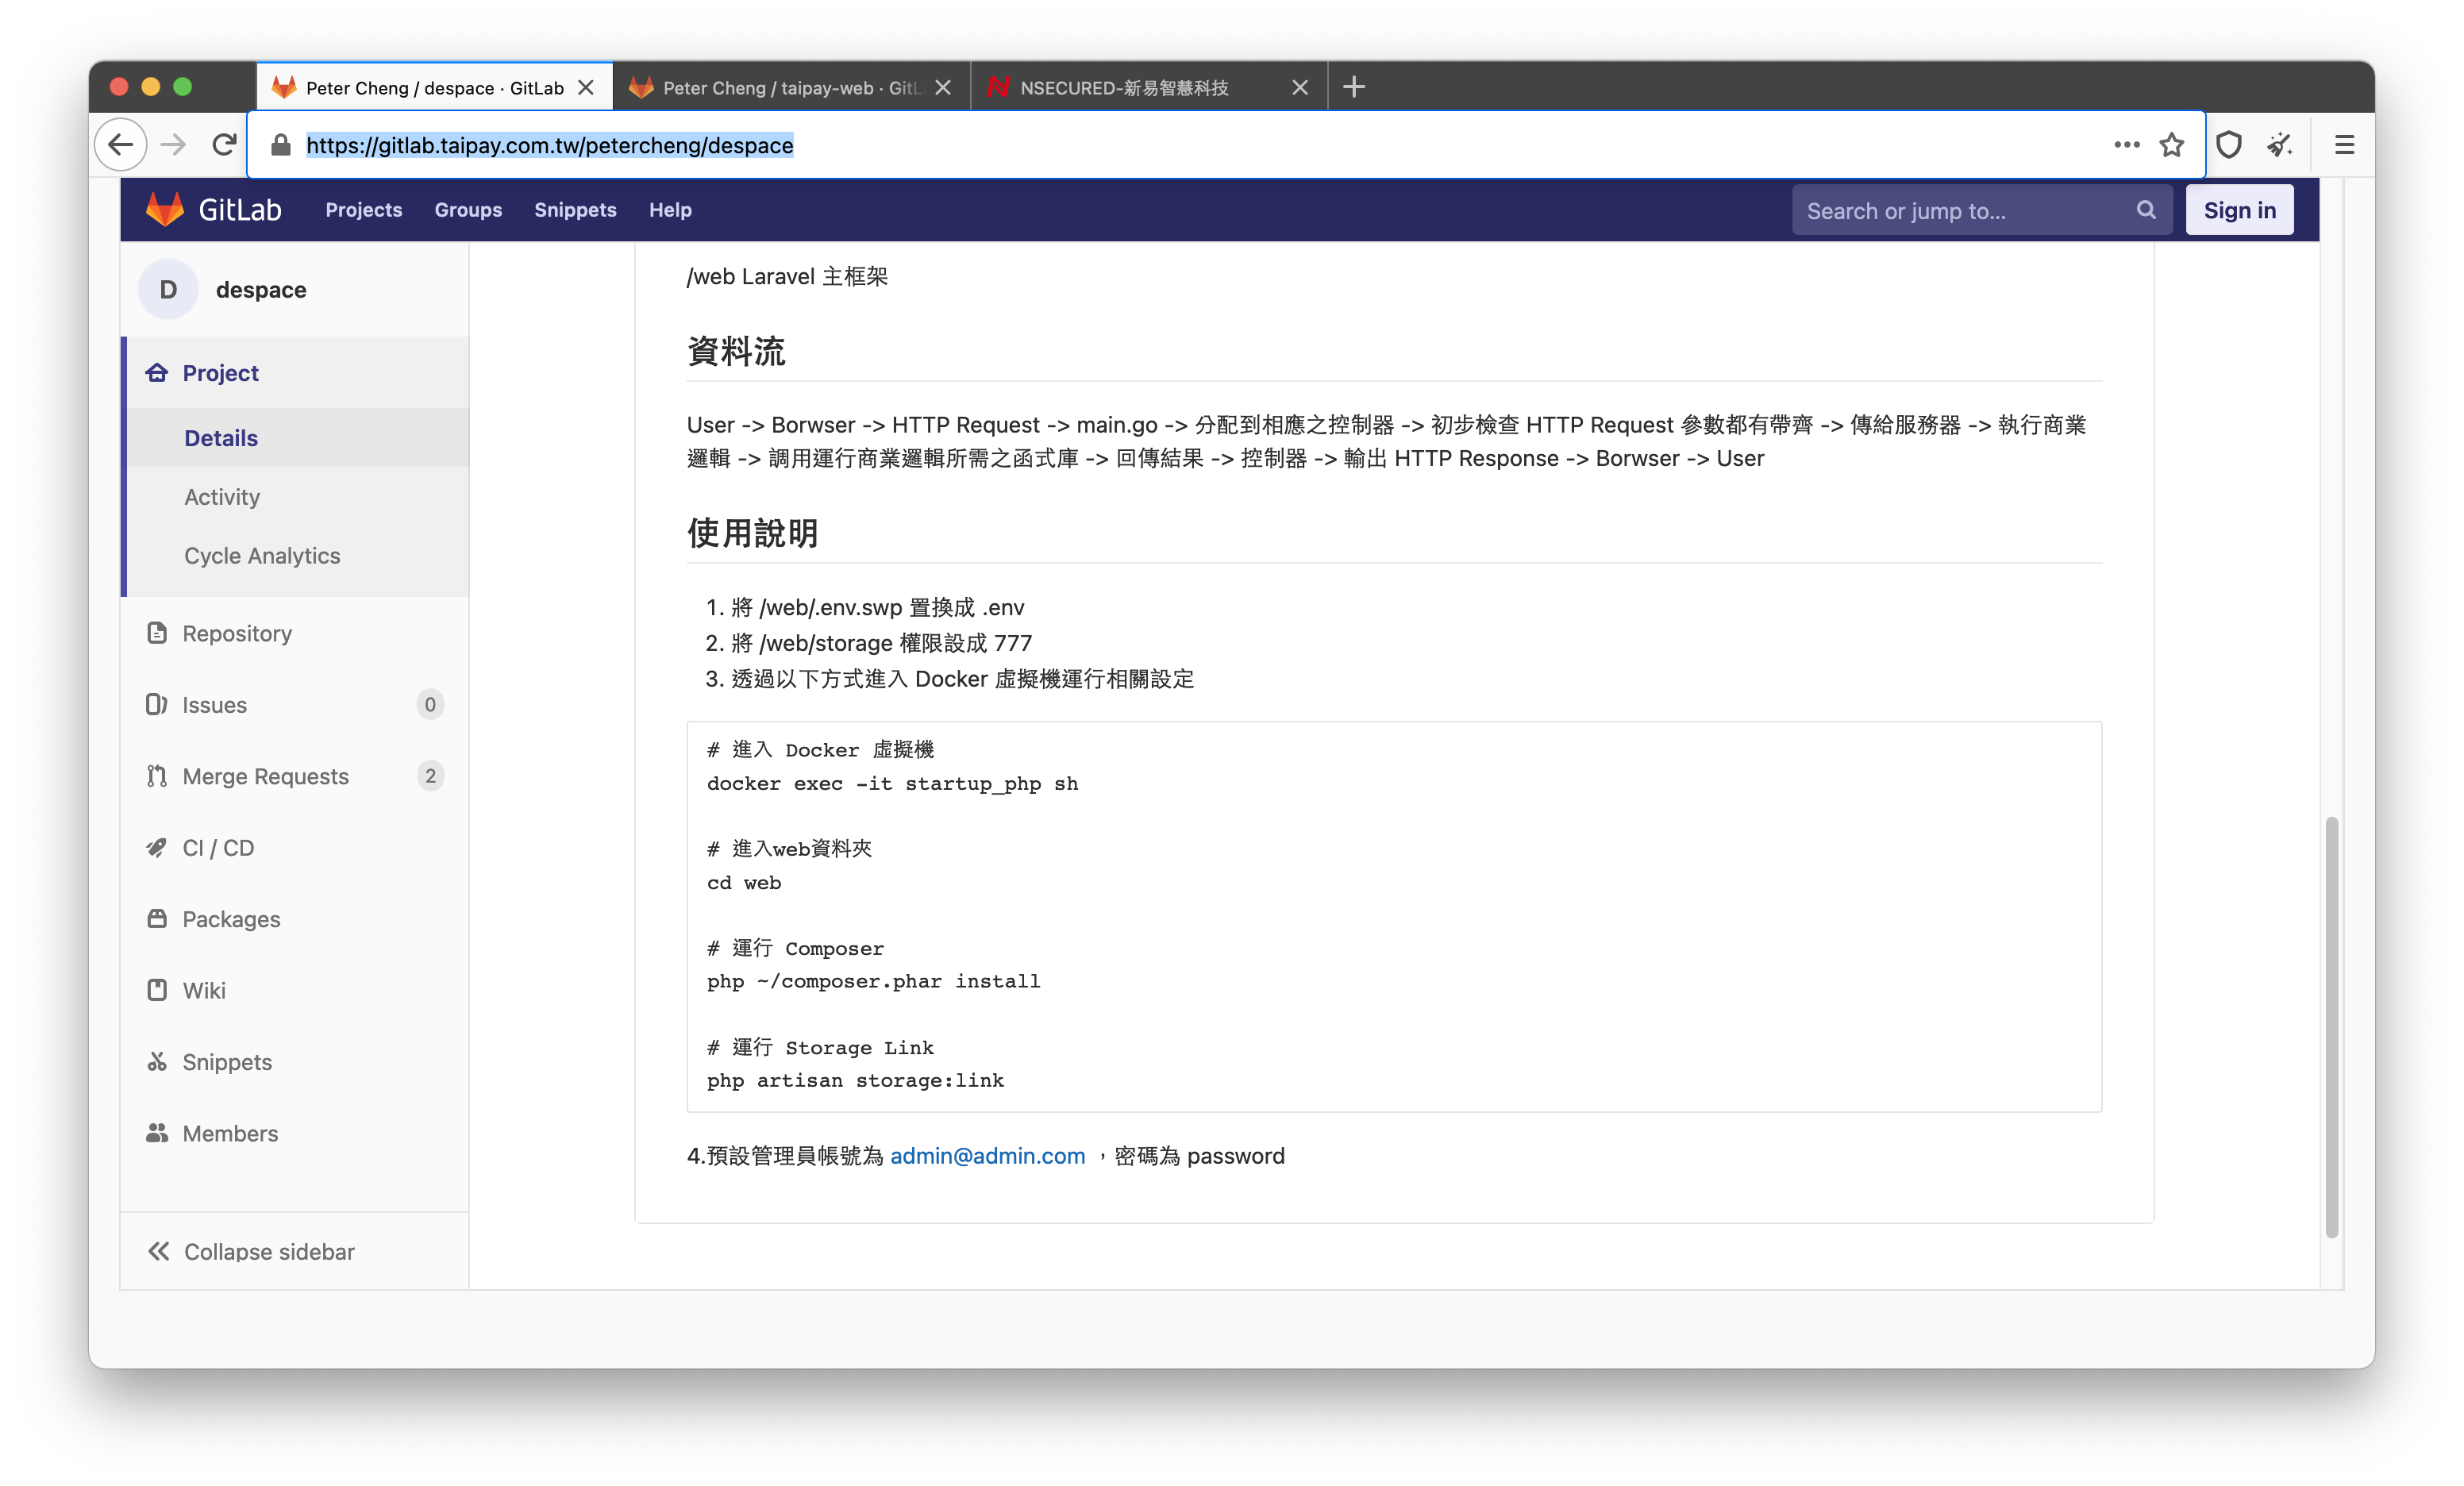This screenshot has width=2464, height=1486.
Task: Open the admin@admin.com email link
Action: [x=987, y=1156]
